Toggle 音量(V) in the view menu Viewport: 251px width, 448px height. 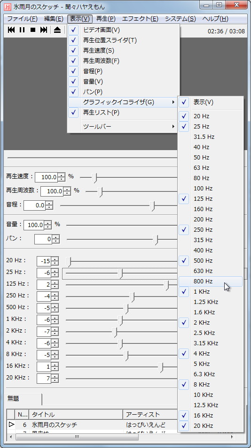123,82
